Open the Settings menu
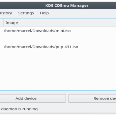The image size is (116, 116). [26, 13]
